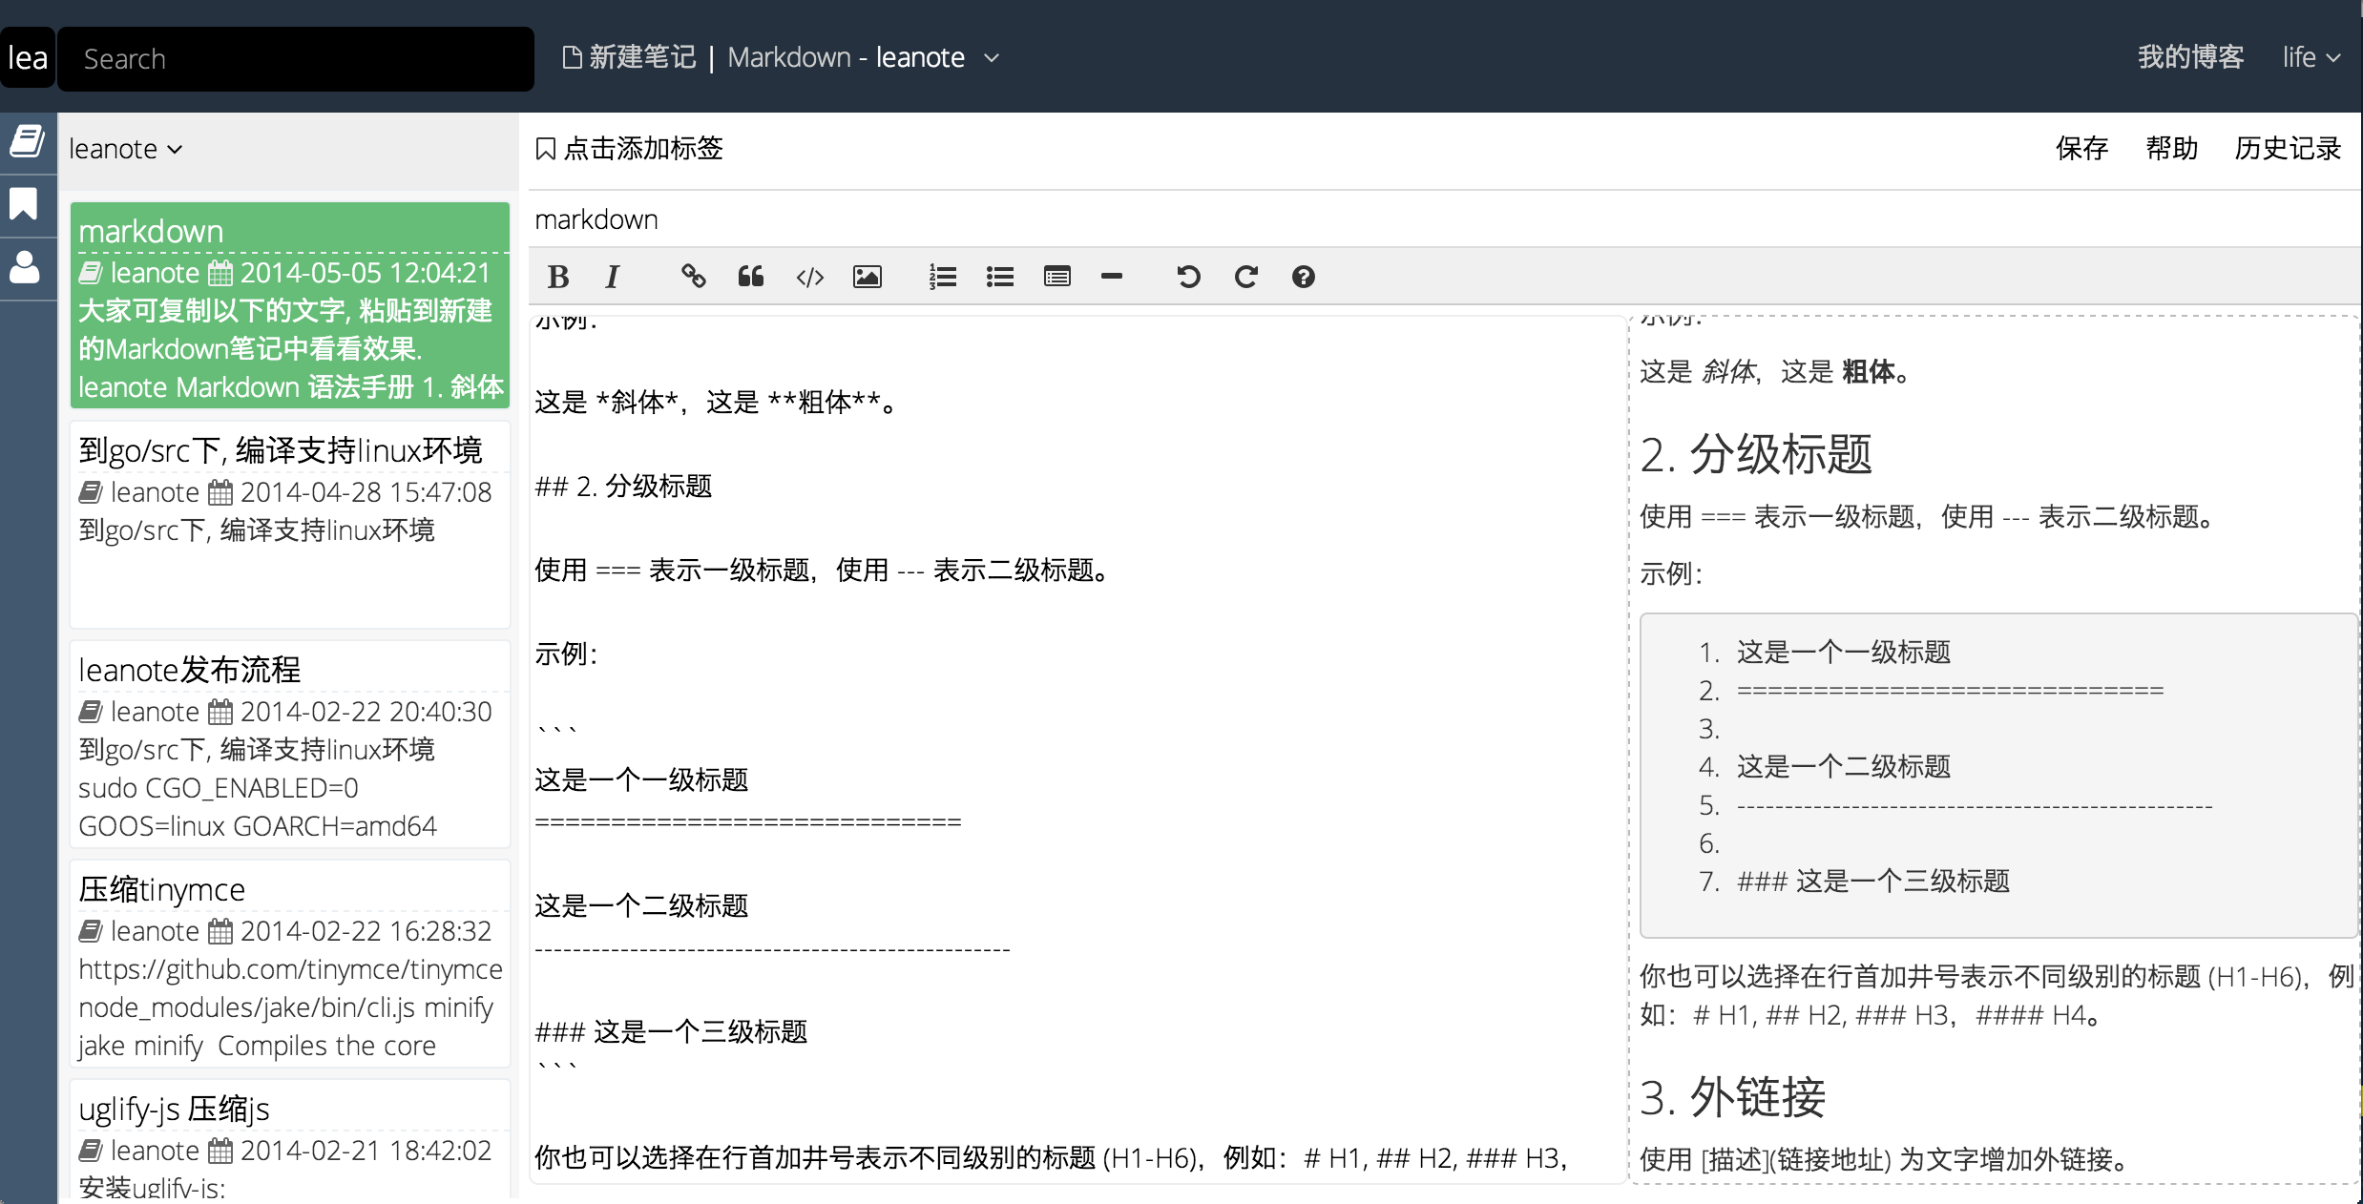Click in the Search input field
The height and width of the screenshot is (1204, 2363).
pos(296,59)
